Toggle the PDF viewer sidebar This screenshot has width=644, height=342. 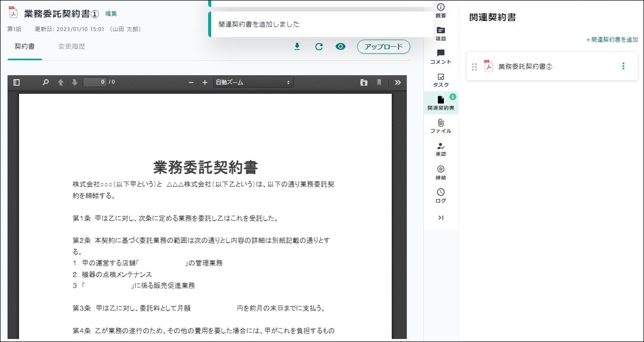pos(17,82)
